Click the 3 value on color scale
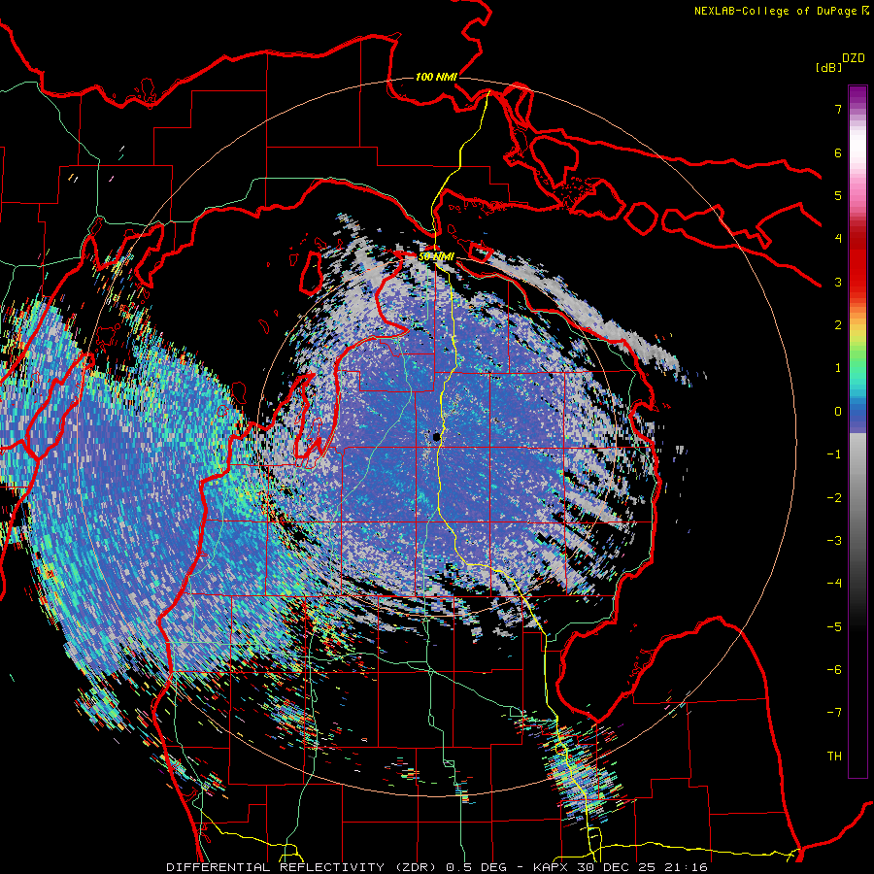This screenshot has height=874, width=874. pos(838,282)
